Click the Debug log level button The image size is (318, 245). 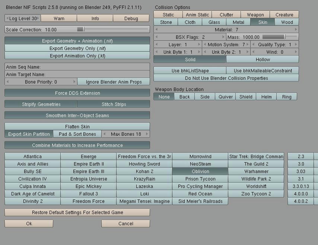(x=131, y=18)
